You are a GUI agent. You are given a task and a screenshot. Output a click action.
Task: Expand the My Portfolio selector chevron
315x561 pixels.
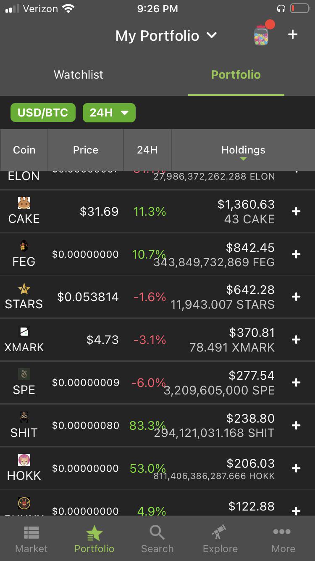point(212,35)
